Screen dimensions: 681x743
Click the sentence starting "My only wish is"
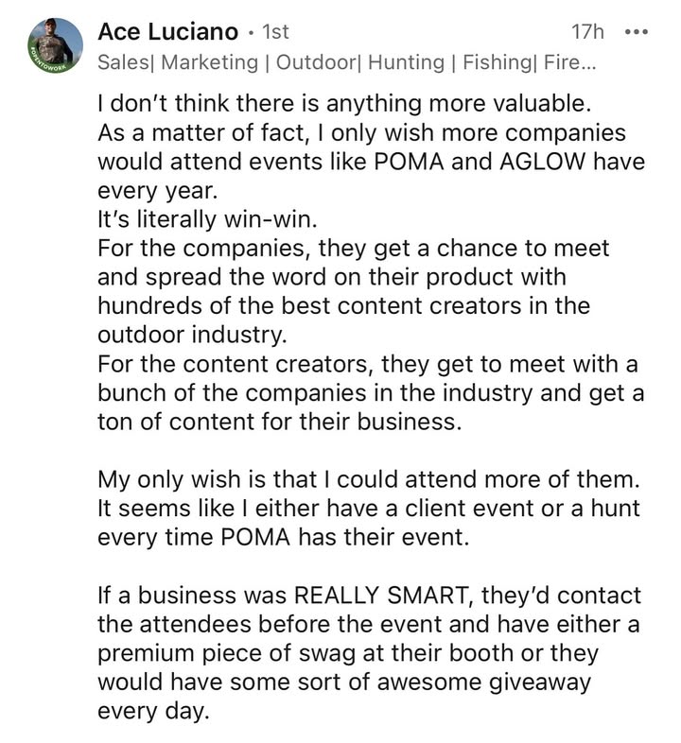point(369,479)
